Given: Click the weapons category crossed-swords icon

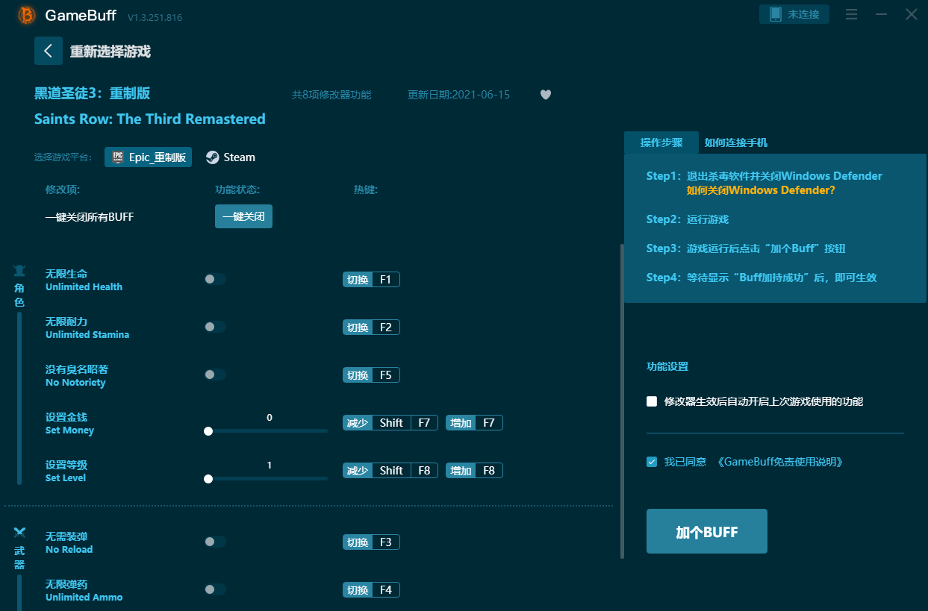Looking at the screenshot, I should 19,533.
